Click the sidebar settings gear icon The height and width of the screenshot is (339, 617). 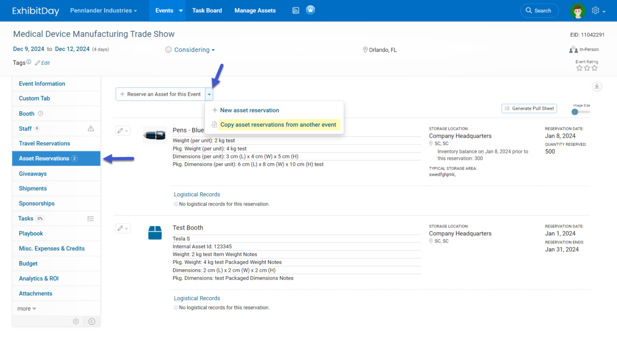76,322
